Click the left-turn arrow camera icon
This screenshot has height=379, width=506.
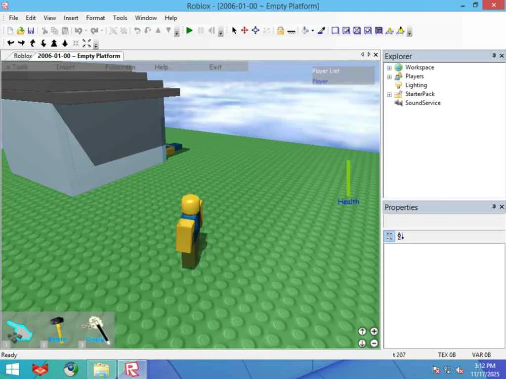click(x=10, y=43)
